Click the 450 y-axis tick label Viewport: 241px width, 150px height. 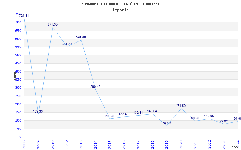(x=18, y=63)
